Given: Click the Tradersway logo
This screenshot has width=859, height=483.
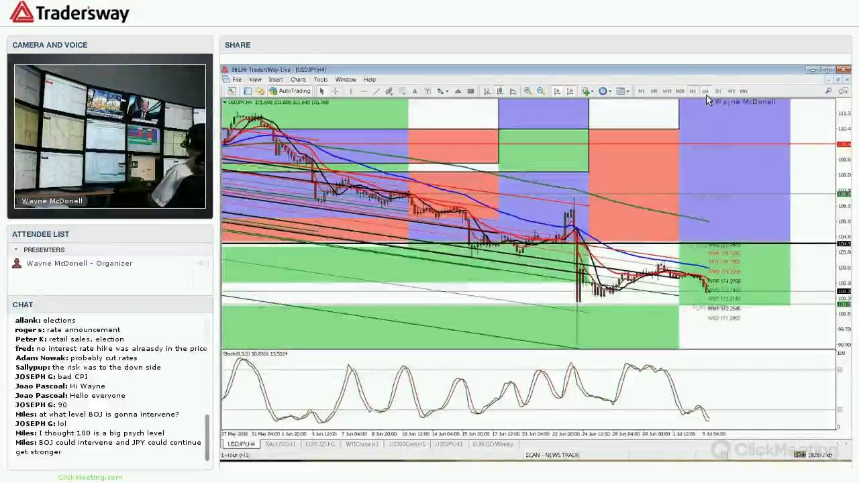Looking at the screenshot, I should pyautogui.click(x=69, y=13).
